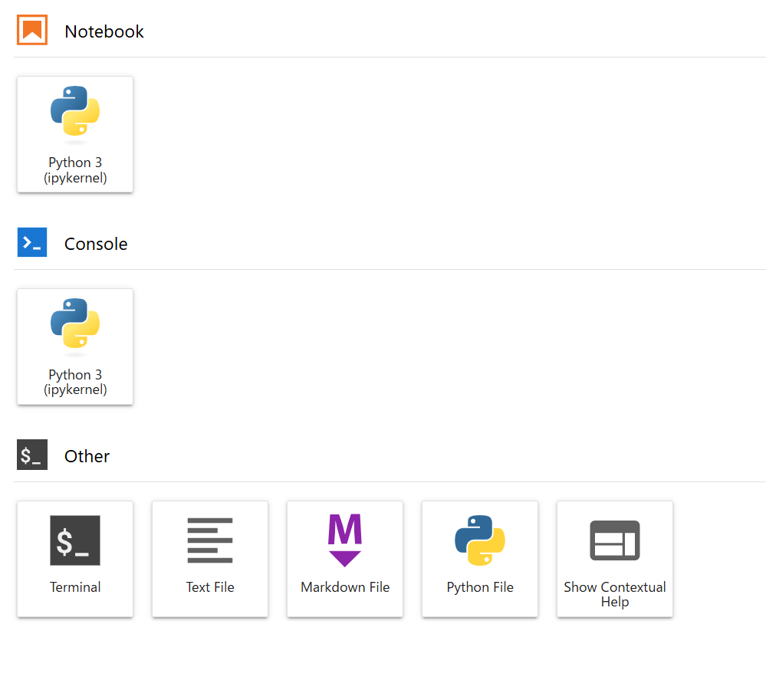Click the dark Other section icon
766x680 pixels.
click(32, 455)
